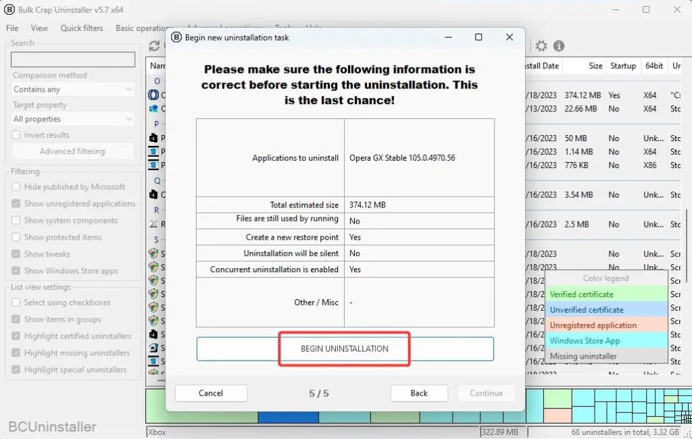This screenshot has width=692, height=439.
Task: Toggle Highlight missing uninstallers checkbox
Action: pyautogui.click(x=16, y=353)
